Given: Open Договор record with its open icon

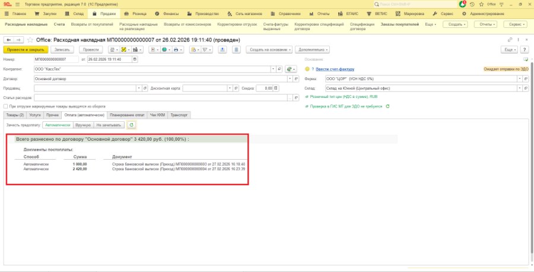Looking at the screenshot, I should tap(295, 79).
